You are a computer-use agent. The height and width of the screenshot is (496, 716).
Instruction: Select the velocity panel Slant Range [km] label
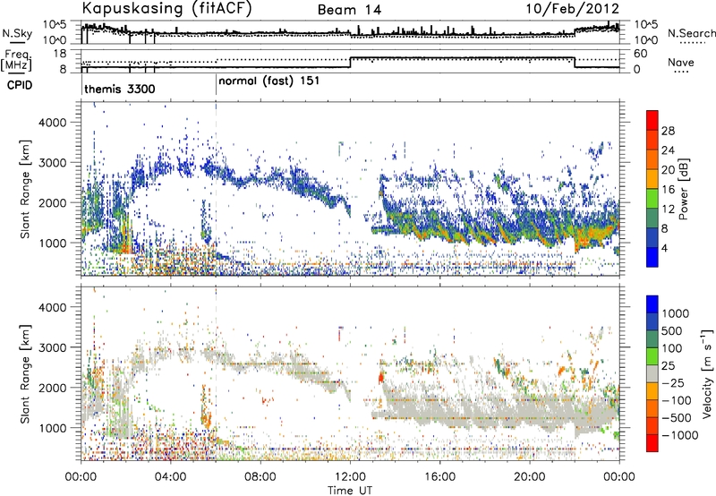[x=26, y=373]
